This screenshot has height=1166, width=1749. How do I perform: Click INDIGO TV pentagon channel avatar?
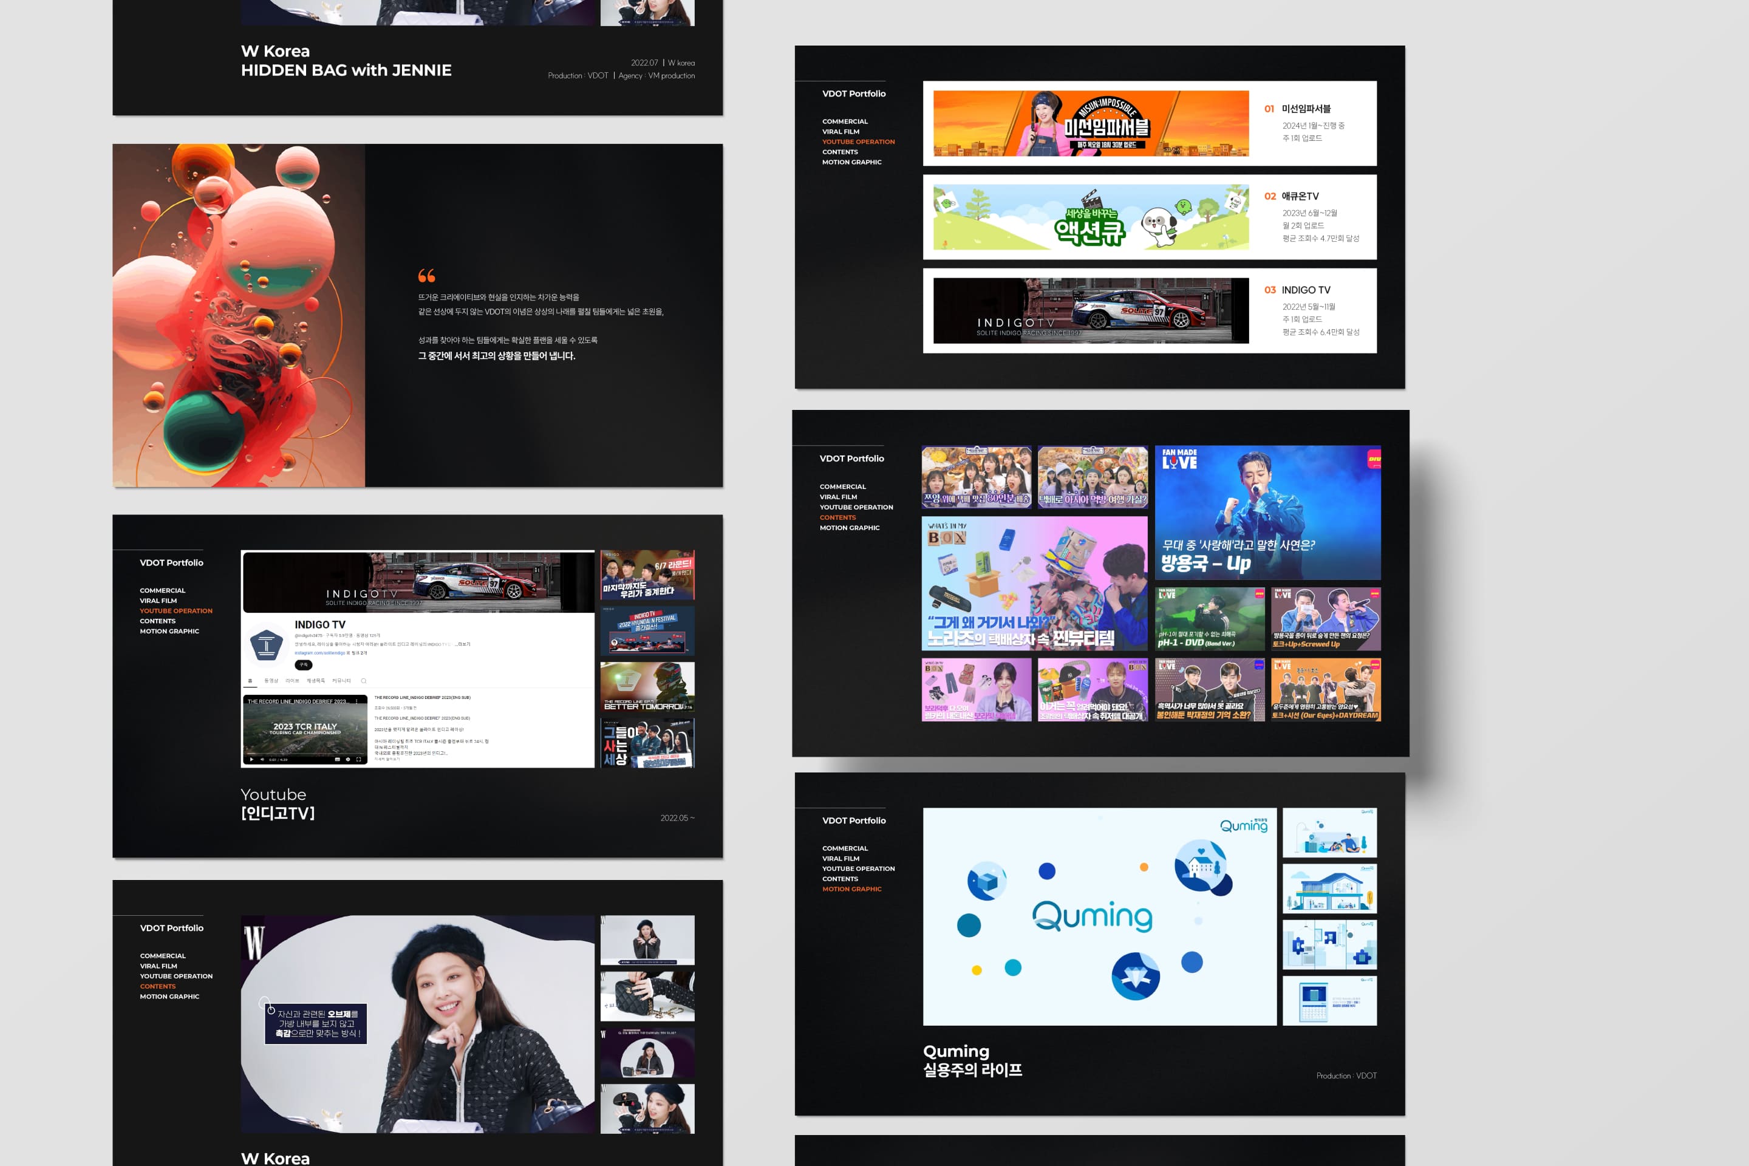266,645
